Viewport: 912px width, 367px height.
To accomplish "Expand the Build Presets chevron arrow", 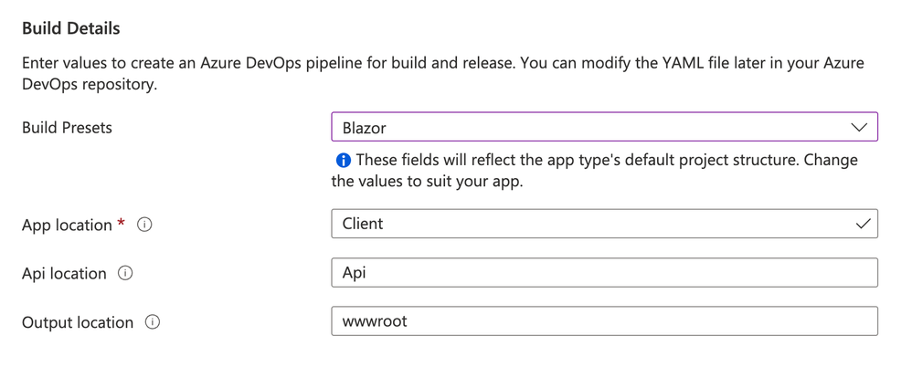I will point(859,128).
